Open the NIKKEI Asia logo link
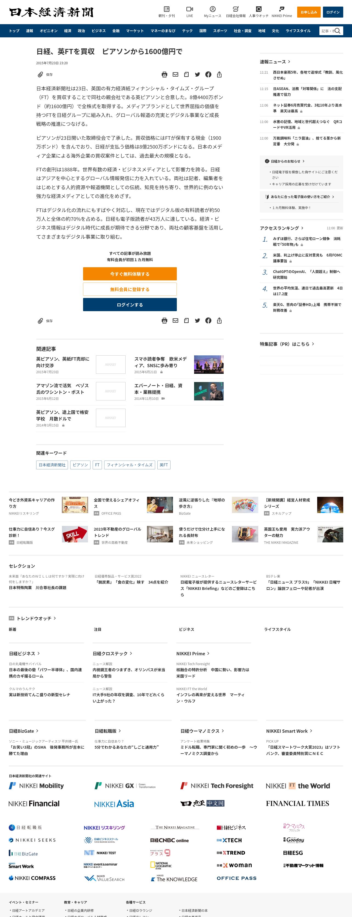Image resolution: width=352 pixels, height=917 pixels. 114,804
